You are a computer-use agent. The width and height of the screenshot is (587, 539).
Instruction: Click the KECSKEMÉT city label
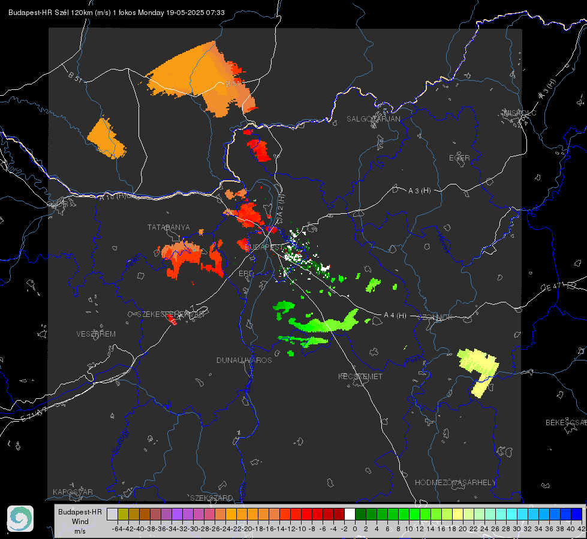(x=360, y=376)
